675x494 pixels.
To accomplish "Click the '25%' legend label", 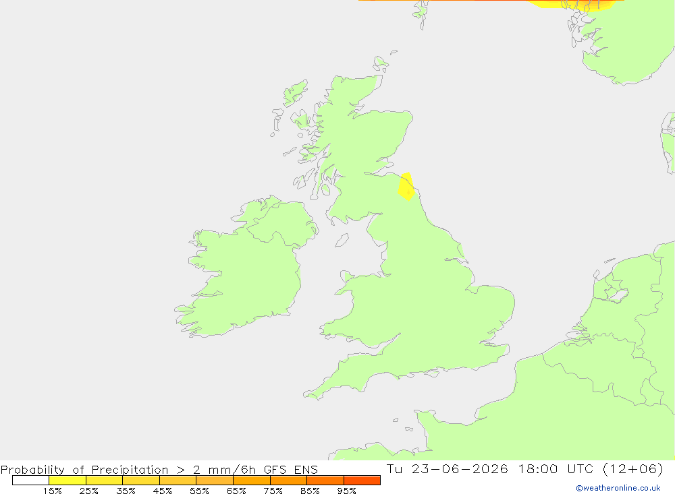I will tap(88, 491).
